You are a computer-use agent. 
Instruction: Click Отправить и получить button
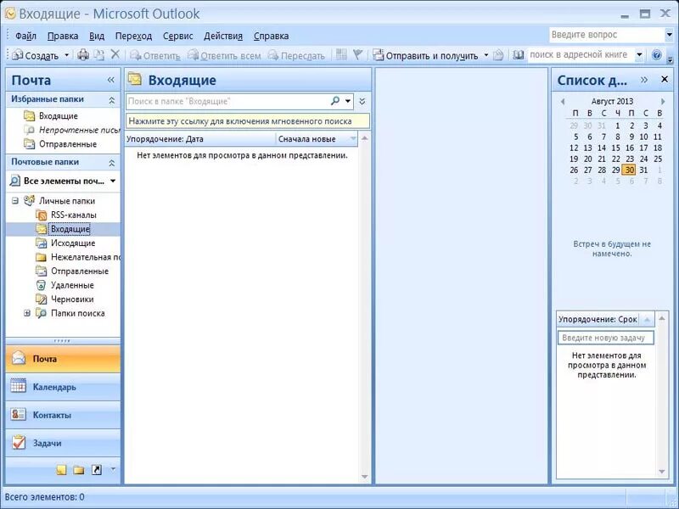click(x=426, y=55)
